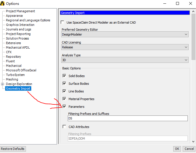Cancel the Options dialog
Screen dimensions: 196x153
[x=189, y=149]
